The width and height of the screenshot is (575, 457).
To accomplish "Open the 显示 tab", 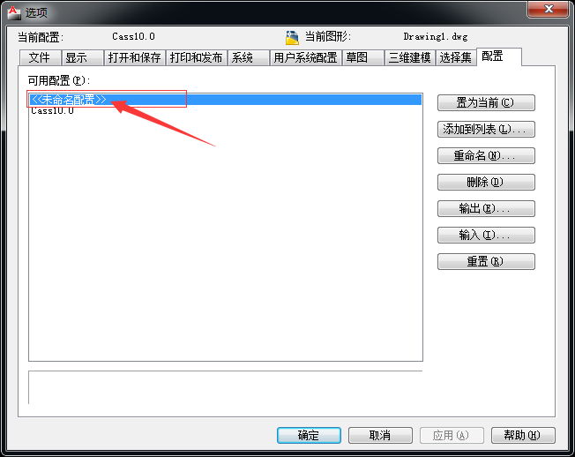I will (83, 57).
